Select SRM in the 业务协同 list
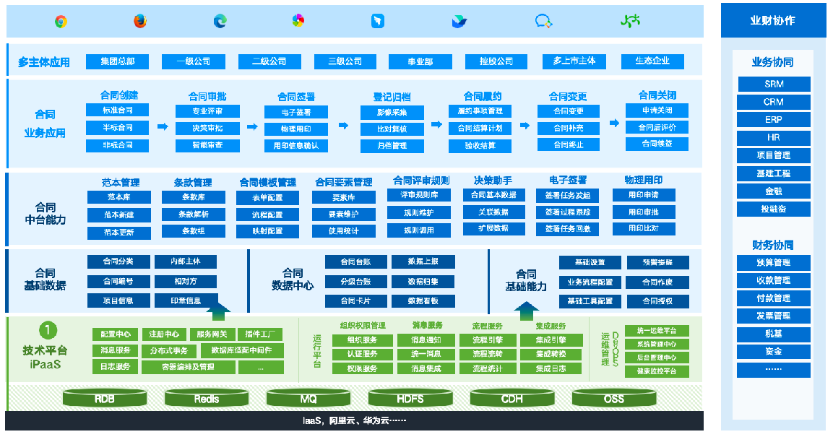The height and width of the screenshot is (437, 833). click(x=774, y=84)
